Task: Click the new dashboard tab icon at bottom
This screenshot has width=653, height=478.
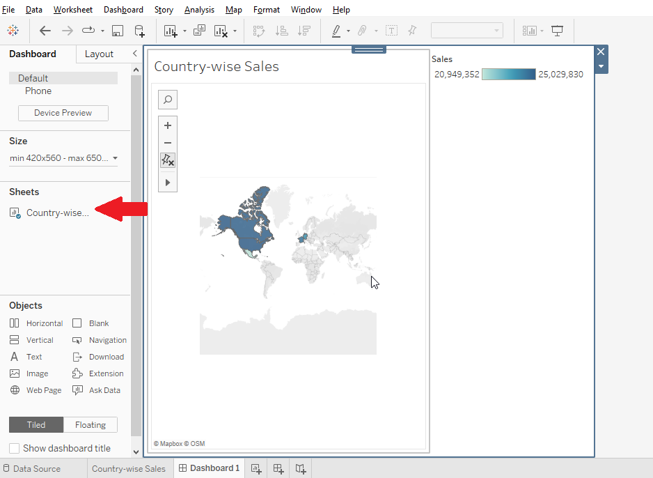Action: (278, 469)
